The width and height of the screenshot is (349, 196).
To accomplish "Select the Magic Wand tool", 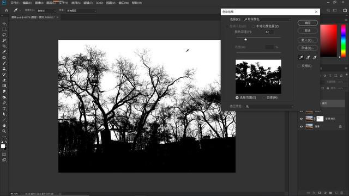I will pos(4,41).
